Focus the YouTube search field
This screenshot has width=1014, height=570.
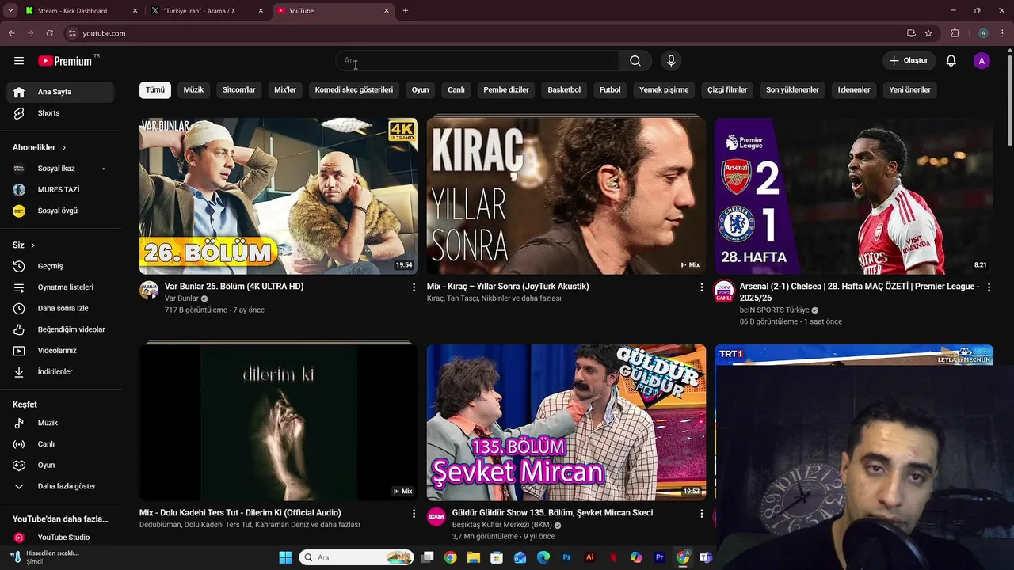478,61
